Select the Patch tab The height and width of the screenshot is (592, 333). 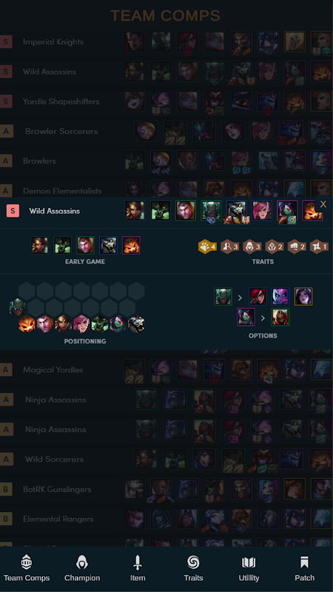tap(304, 568)
